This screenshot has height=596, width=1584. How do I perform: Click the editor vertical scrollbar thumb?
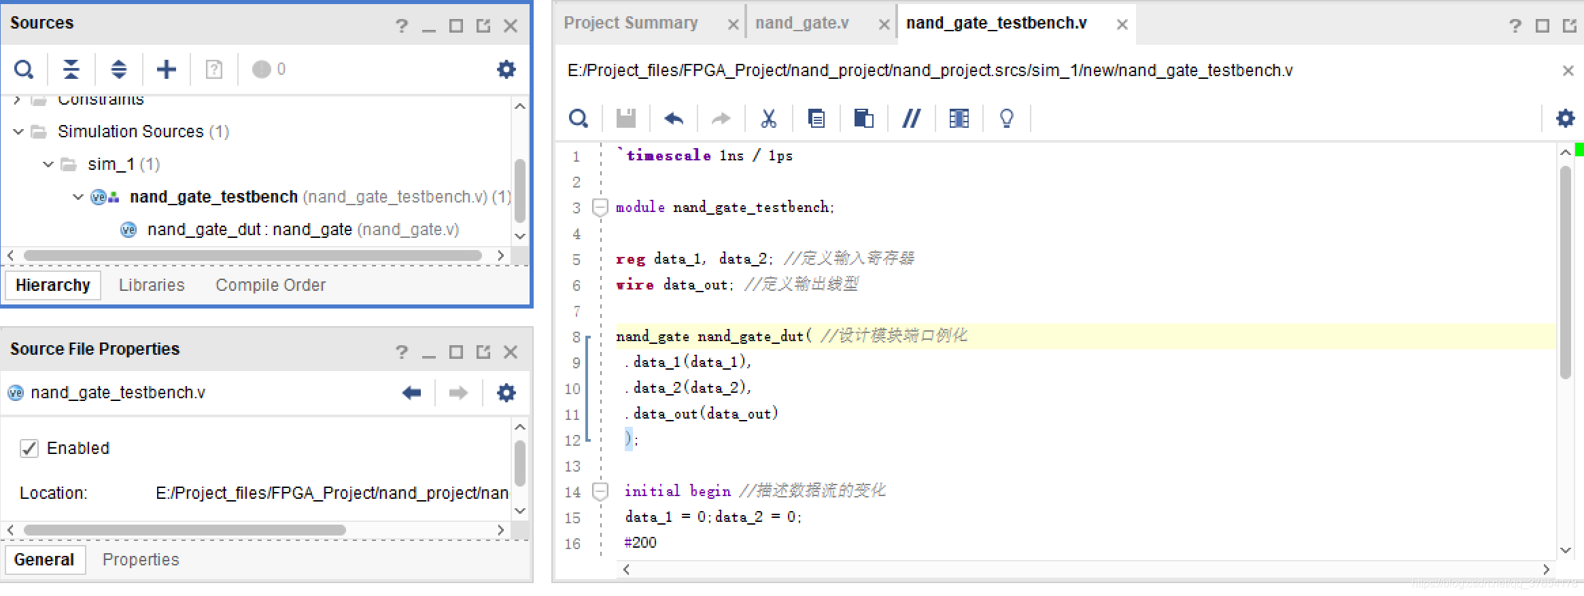click(x=1565, y=273)
